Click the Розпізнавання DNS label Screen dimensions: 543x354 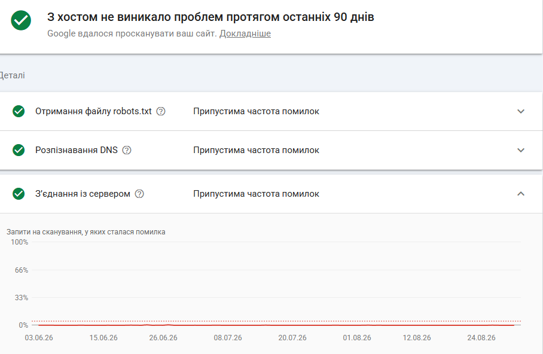click(x=77, y=150)
